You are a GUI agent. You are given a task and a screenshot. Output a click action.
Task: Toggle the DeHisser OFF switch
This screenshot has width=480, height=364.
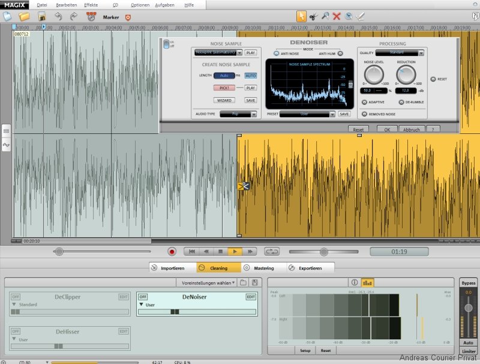coord(16,331)
